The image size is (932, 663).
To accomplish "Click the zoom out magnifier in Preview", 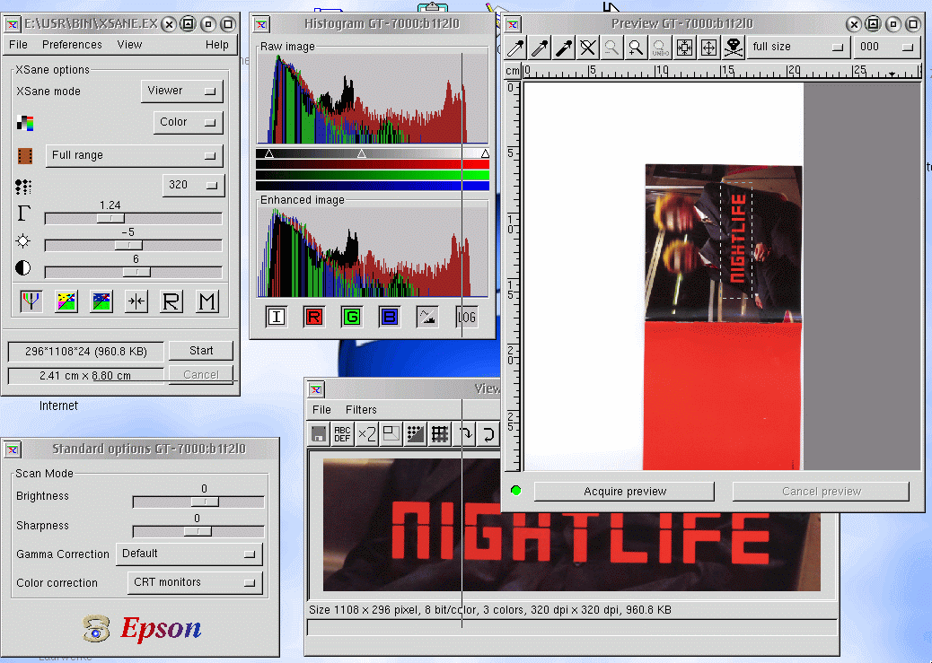I will coord(611,48).
